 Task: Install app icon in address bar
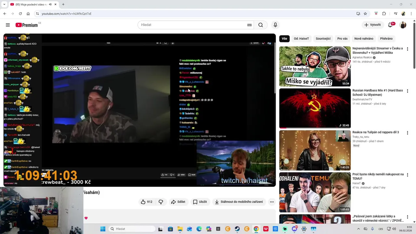(x=358, y=14)
